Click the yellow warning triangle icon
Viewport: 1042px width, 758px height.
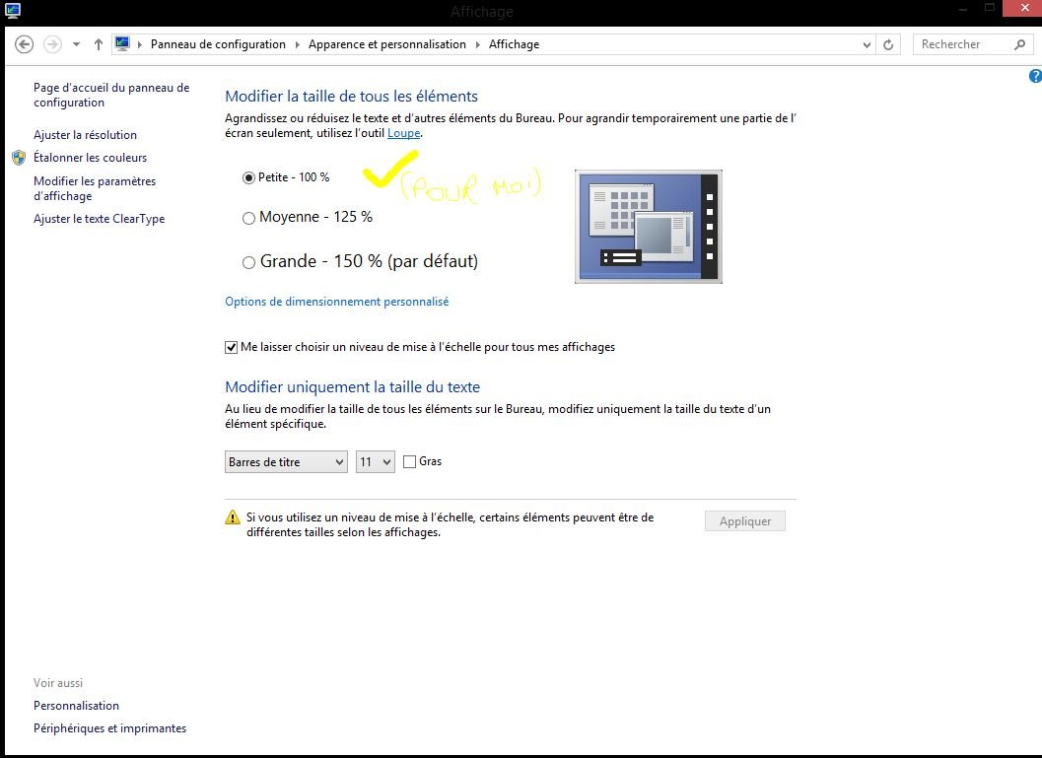tap(233, 517)
